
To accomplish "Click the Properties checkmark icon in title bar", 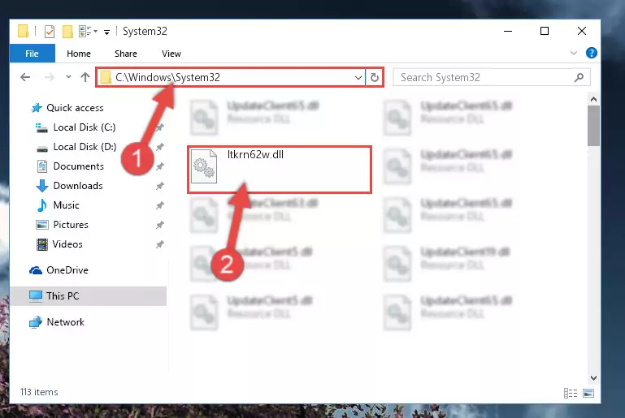I will [50, 31].
